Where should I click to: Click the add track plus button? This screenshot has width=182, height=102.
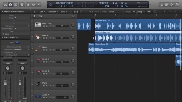pyautogui.click(x=34, y=16)
